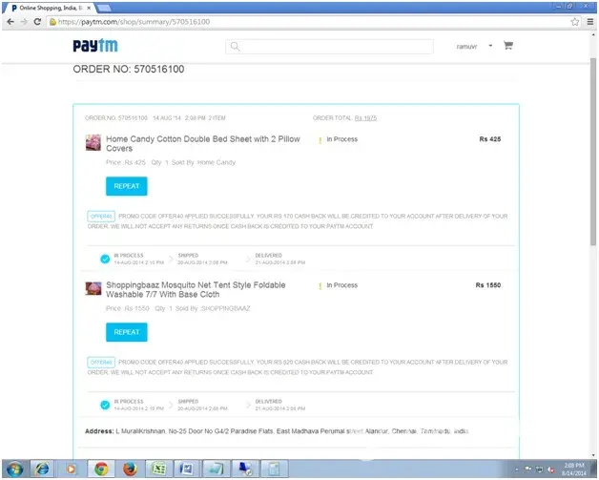
Task: Click mosquito net In Process status text
Action: coord(341,285)
